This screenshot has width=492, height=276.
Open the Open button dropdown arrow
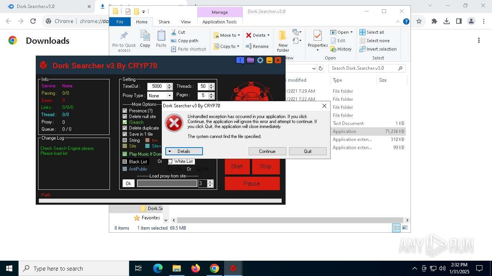pos(351,32)
